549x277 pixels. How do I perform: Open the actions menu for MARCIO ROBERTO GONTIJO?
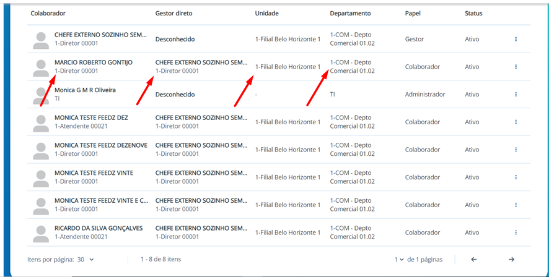click(x=516, y=67)
